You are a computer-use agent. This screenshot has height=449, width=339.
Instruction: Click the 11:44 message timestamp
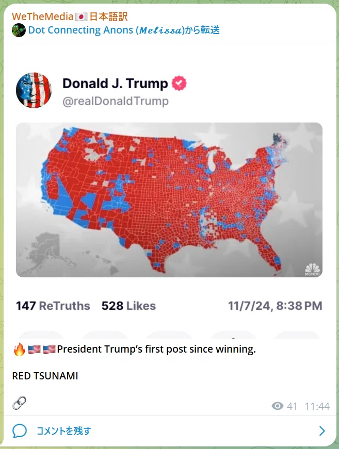317,406
